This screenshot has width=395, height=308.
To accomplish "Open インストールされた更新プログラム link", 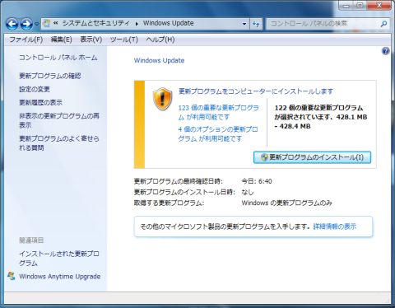I will point(59,259).
